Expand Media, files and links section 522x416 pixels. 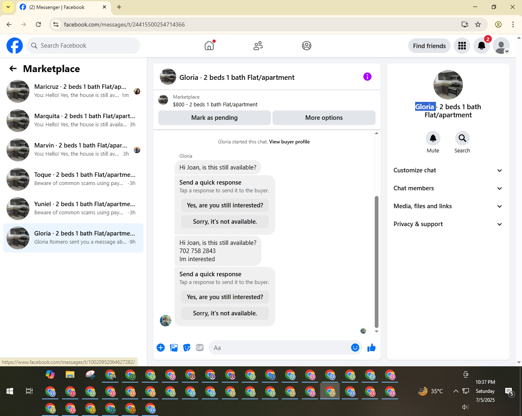coord(448,206)
